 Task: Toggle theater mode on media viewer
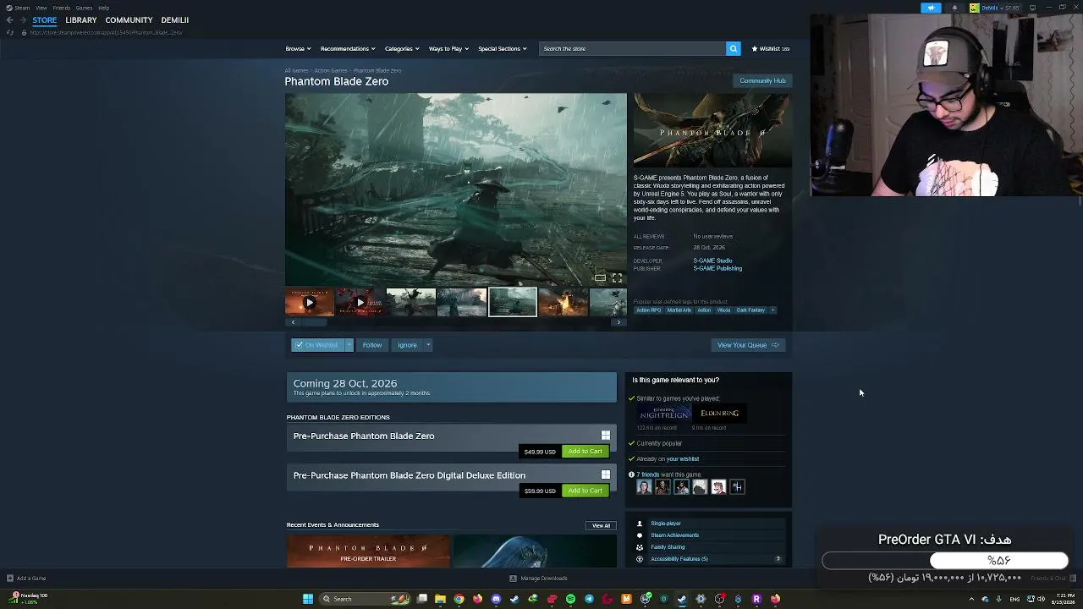click(x=600, y=277)
